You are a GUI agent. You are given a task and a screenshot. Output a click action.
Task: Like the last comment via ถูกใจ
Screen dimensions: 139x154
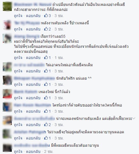coord(18,151)
